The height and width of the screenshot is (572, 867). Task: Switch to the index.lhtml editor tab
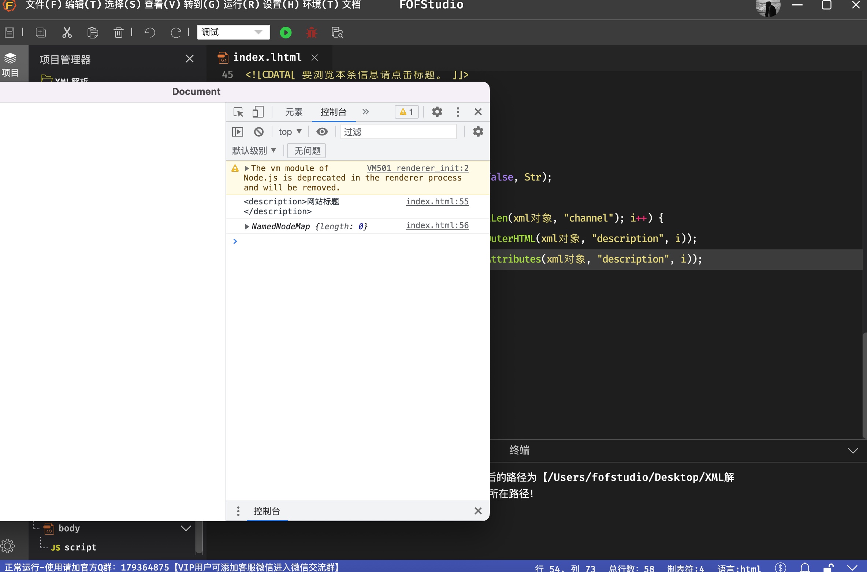point(267,57)
